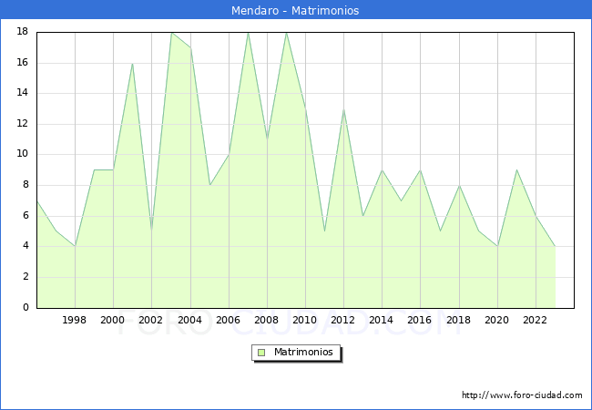This screenshot has height=410, width=592.
Task: Select the 2018 x-axis label
Action: coord(458,320)
